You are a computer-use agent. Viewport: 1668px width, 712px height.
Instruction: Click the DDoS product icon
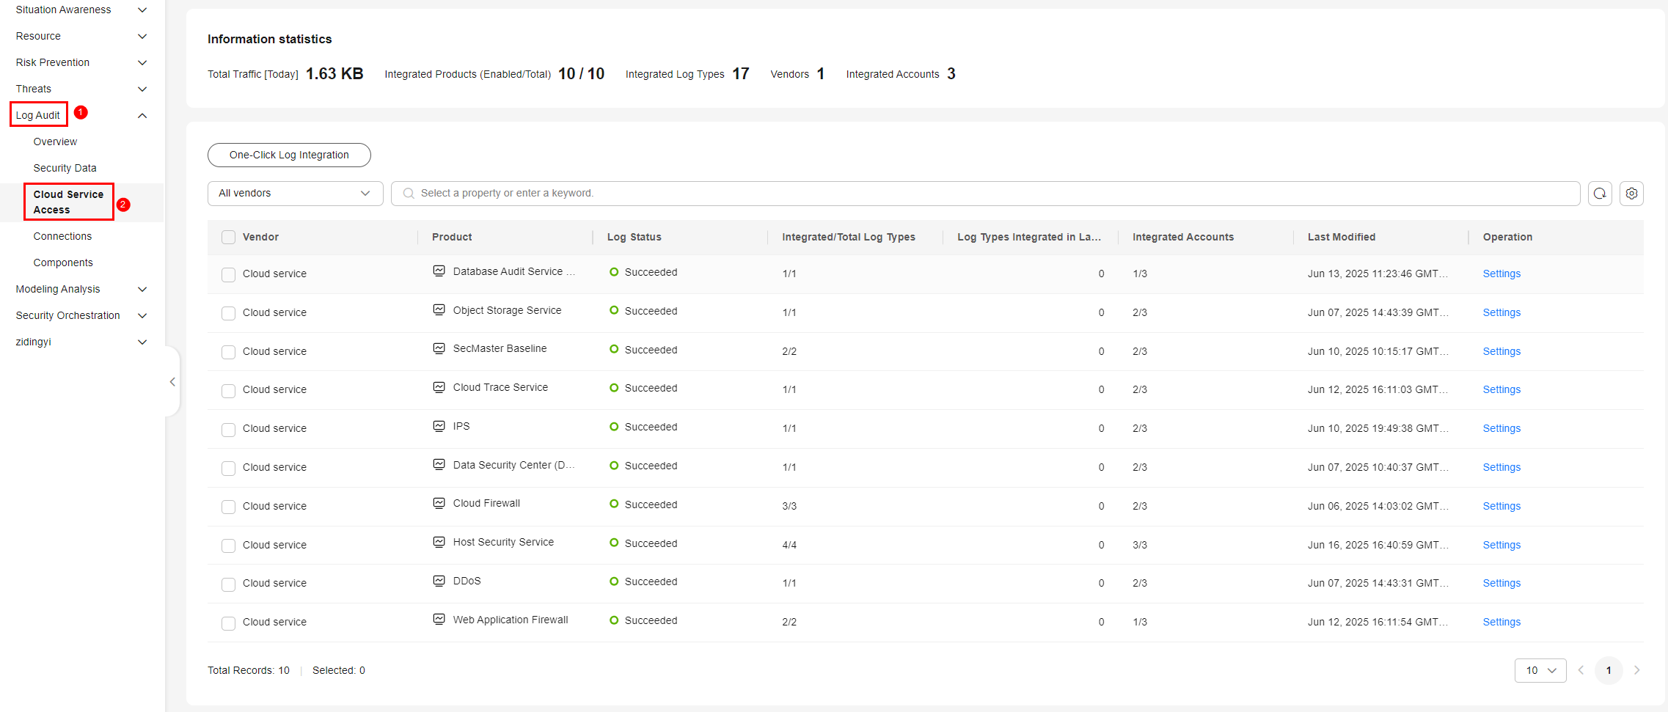(439, 581)
